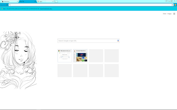The image size is (177, 110).
Task: Close the New Tab tab
Action: pos(35,2)
